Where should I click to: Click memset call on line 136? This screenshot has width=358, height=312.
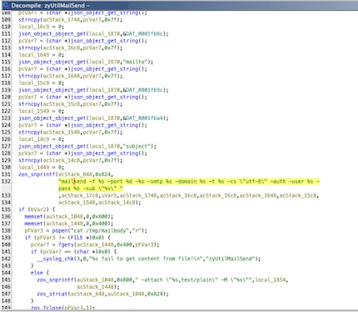pos(33,216)
